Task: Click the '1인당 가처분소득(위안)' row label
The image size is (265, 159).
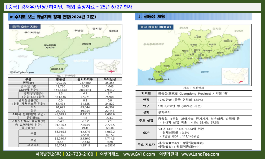Action: (x=28, y=104)
